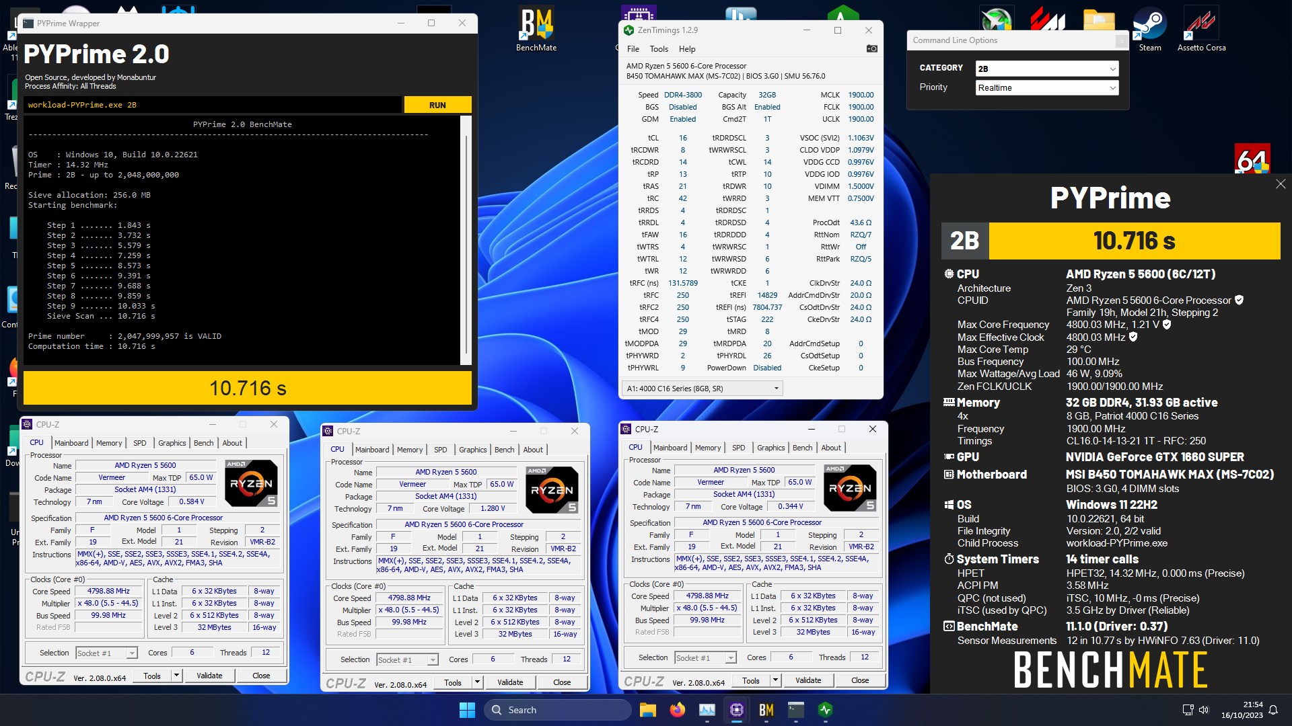Screen dimensions: 1292x726
Task: Open Socket #1 selection in CPU-Z with 0.584 V
Action: point(106,653)
